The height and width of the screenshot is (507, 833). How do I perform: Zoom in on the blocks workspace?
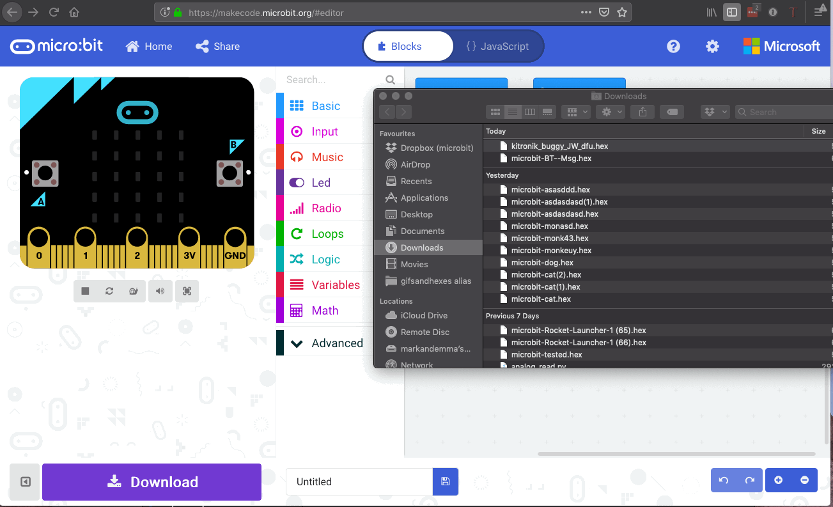coord(779,480)
